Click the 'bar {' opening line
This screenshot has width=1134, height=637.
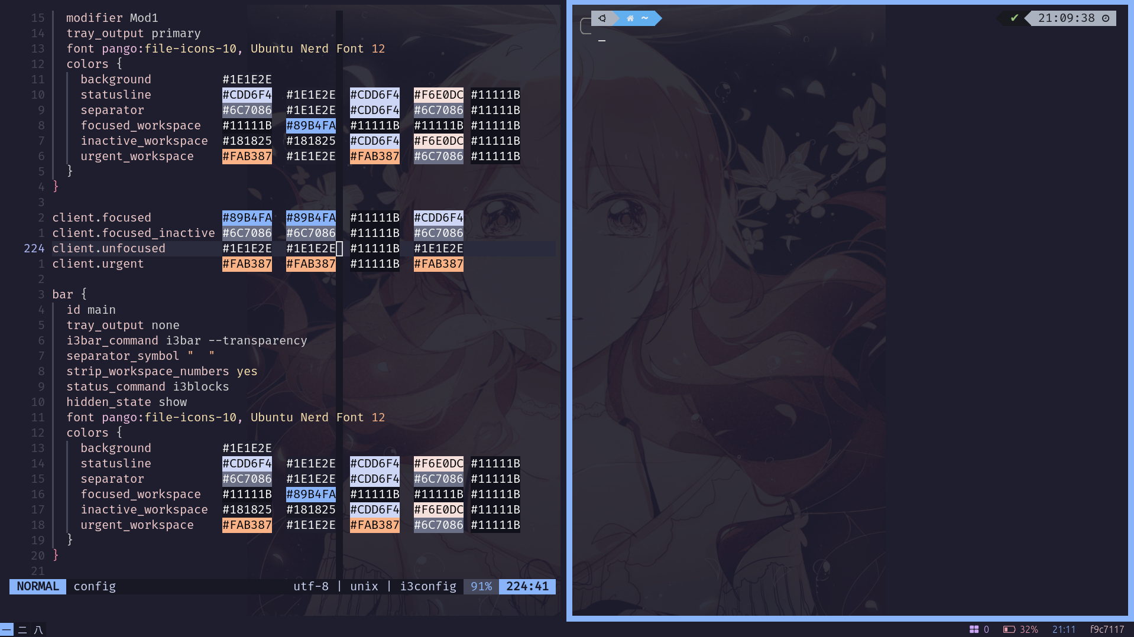70,294
